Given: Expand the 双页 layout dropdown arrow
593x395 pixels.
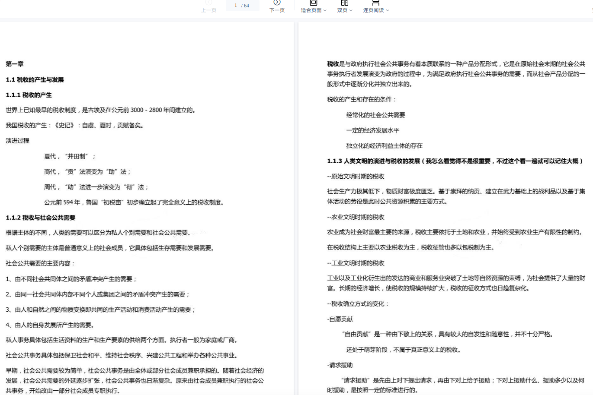Looking at the screenshot, I should (351, 10).
